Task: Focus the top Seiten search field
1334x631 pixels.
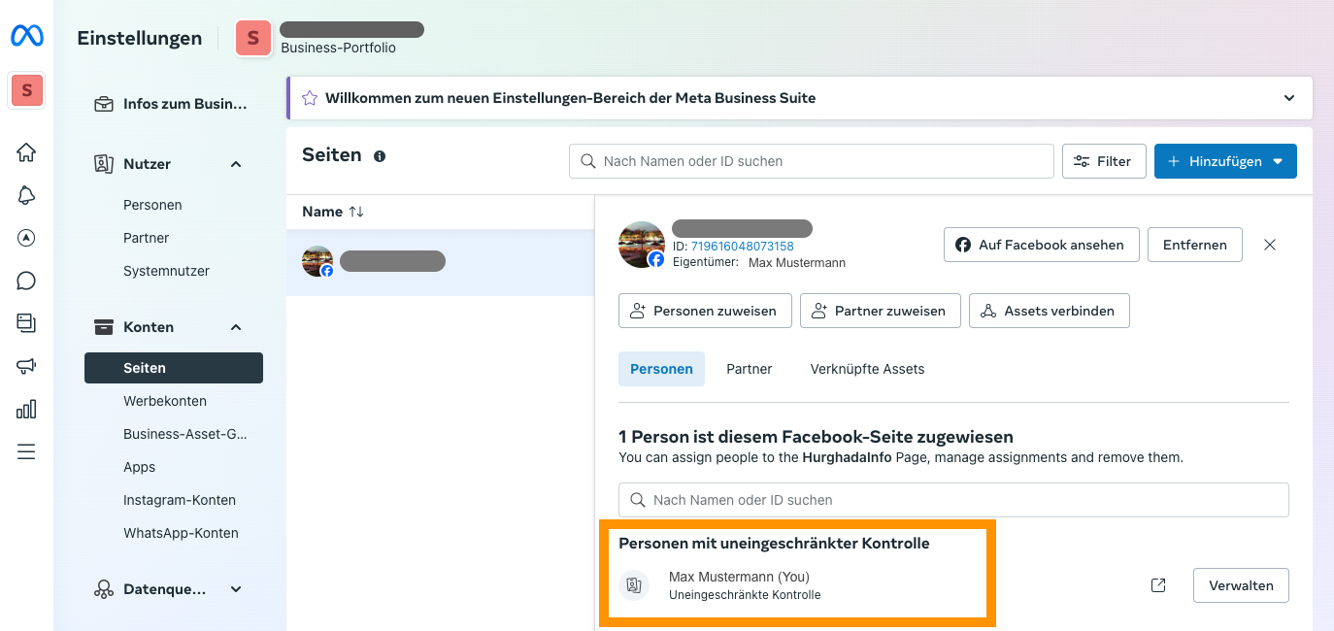Action: tap(811, 161)
